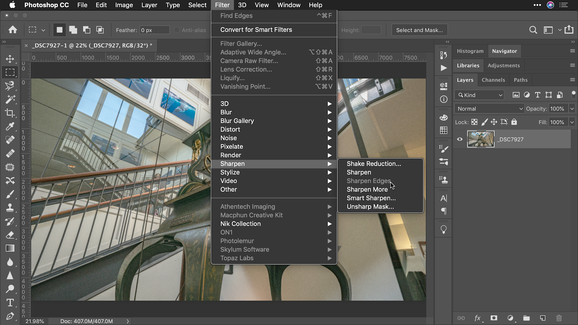
Task: Select the Brush tool
Action: coord(10,194)
